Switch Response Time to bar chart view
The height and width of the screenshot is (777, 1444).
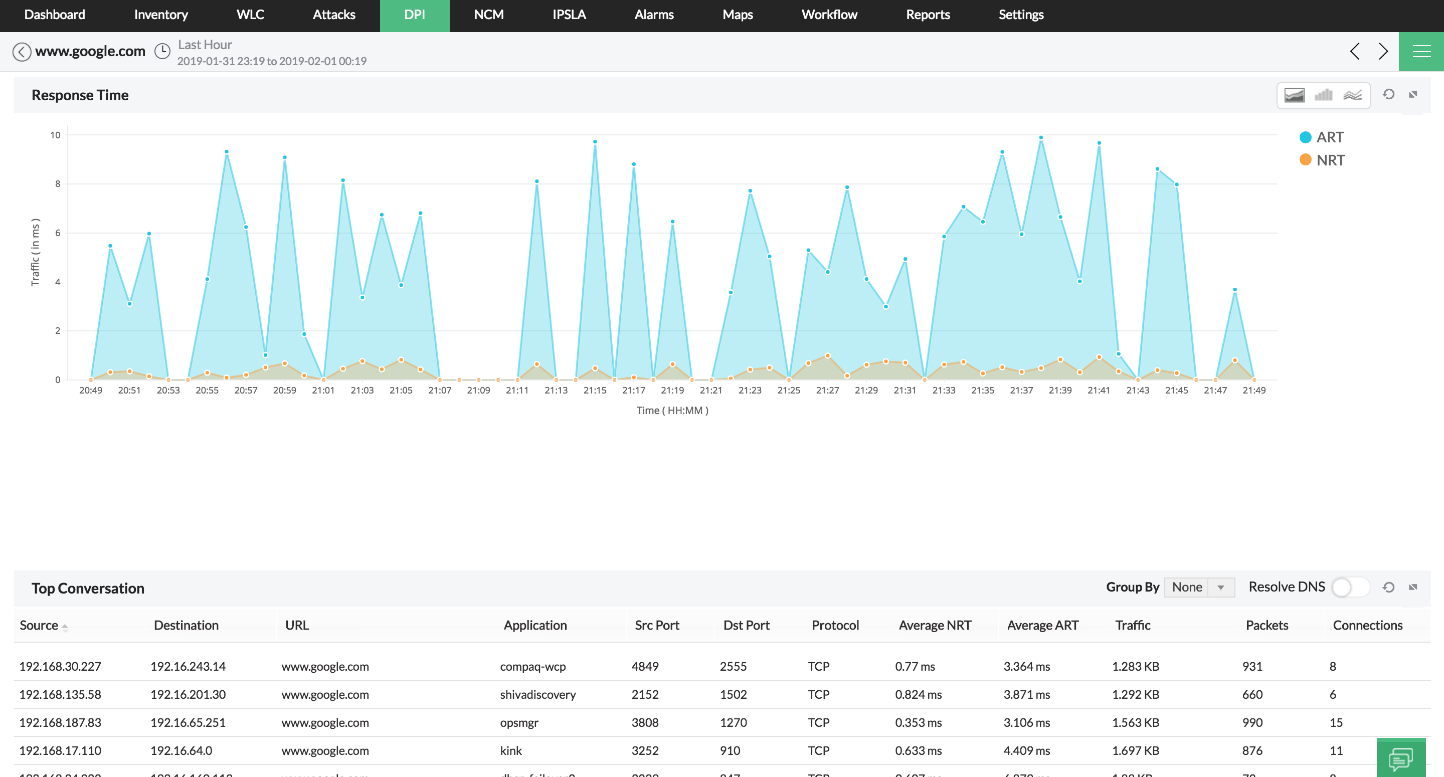pyautogui.click(x=1323, y=95)
